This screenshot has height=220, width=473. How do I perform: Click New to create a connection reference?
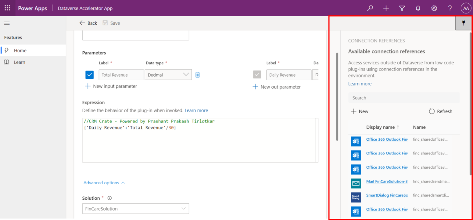(359, 111)
